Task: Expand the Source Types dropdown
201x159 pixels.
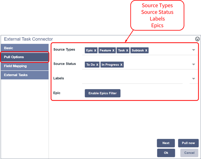Action: [x=194, y=50]
